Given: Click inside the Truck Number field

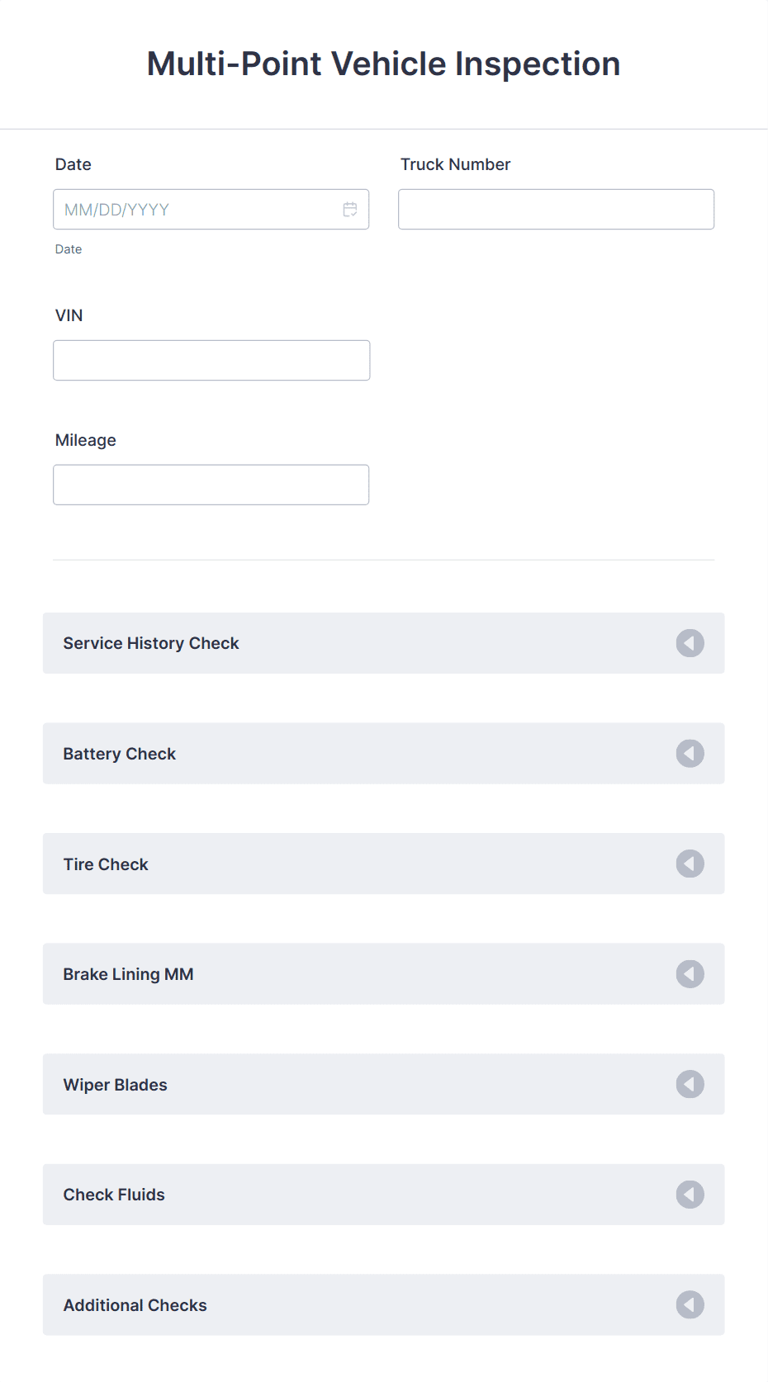Looking at the screenshot, I should click(556, 209).
